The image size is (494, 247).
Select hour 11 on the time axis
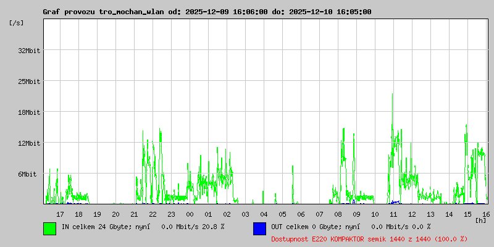pyautogui.click(x=393, y=214)
